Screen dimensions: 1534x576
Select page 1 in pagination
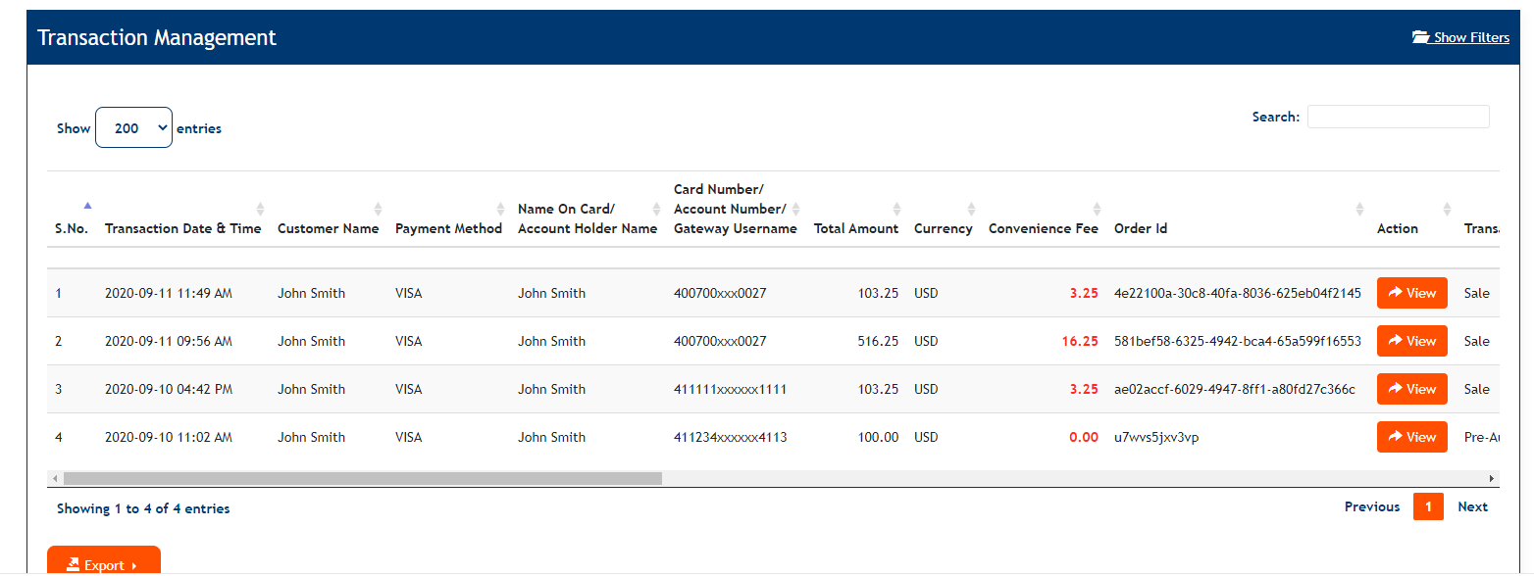1428,506
